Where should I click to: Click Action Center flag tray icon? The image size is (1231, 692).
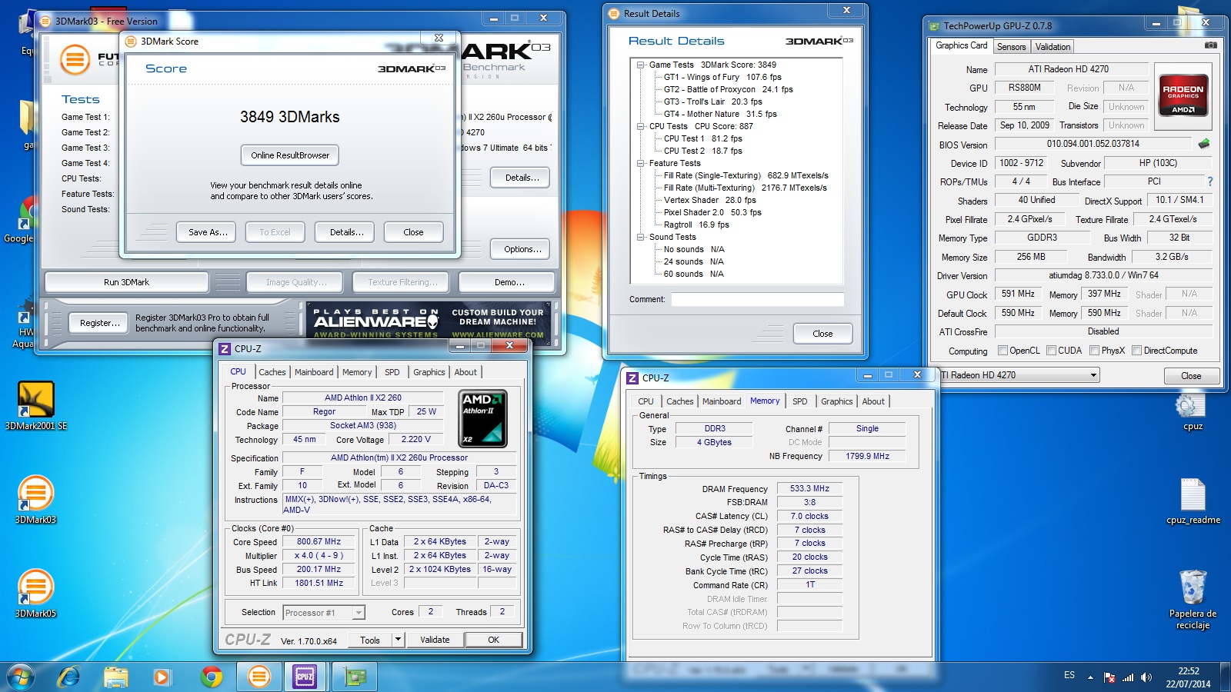point(1109,677)
